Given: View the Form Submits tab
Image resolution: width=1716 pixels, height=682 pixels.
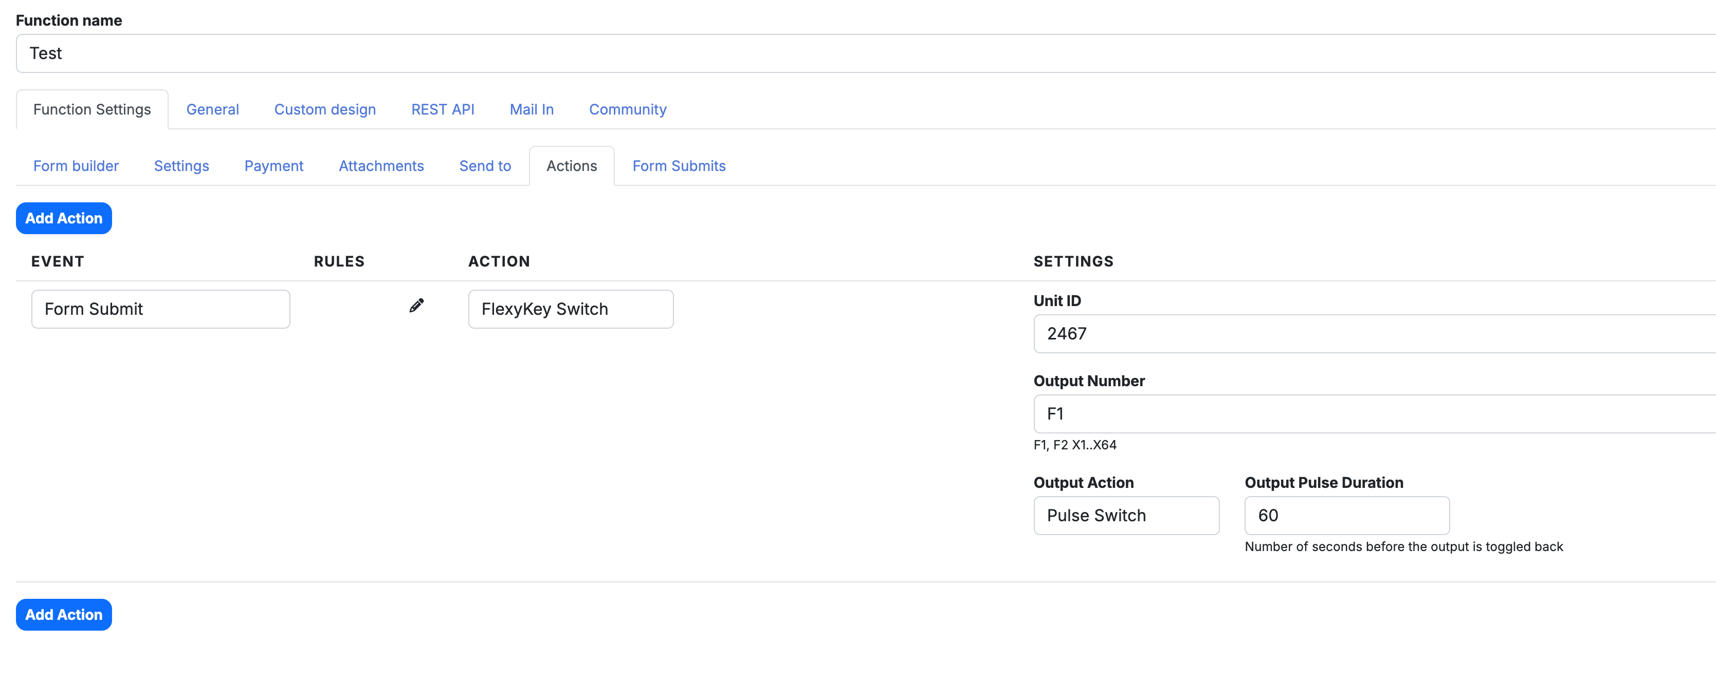Looking at the screenshot, I should coord(679,166).
